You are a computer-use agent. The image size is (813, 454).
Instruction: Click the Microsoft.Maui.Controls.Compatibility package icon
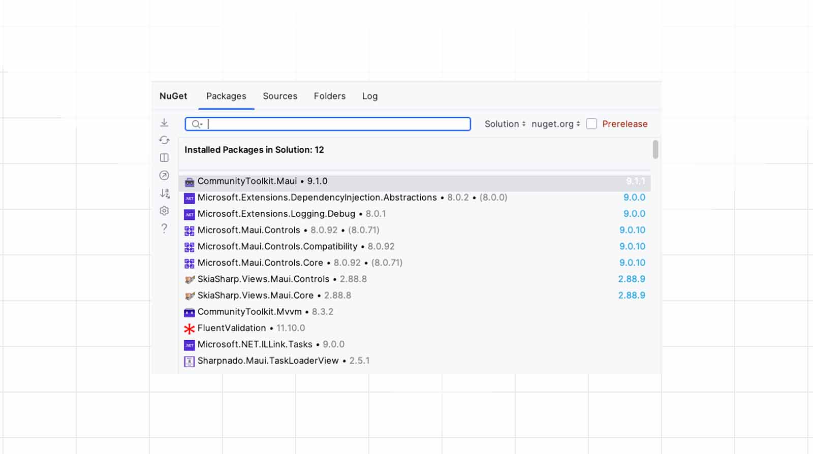[190, 247]
